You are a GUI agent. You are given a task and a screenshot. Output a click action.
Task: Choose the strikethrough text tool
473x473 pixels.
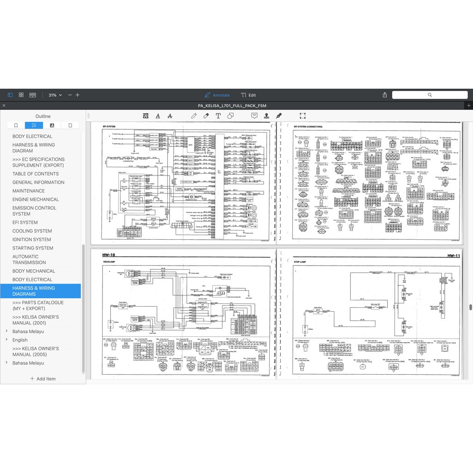coord(170,116)
